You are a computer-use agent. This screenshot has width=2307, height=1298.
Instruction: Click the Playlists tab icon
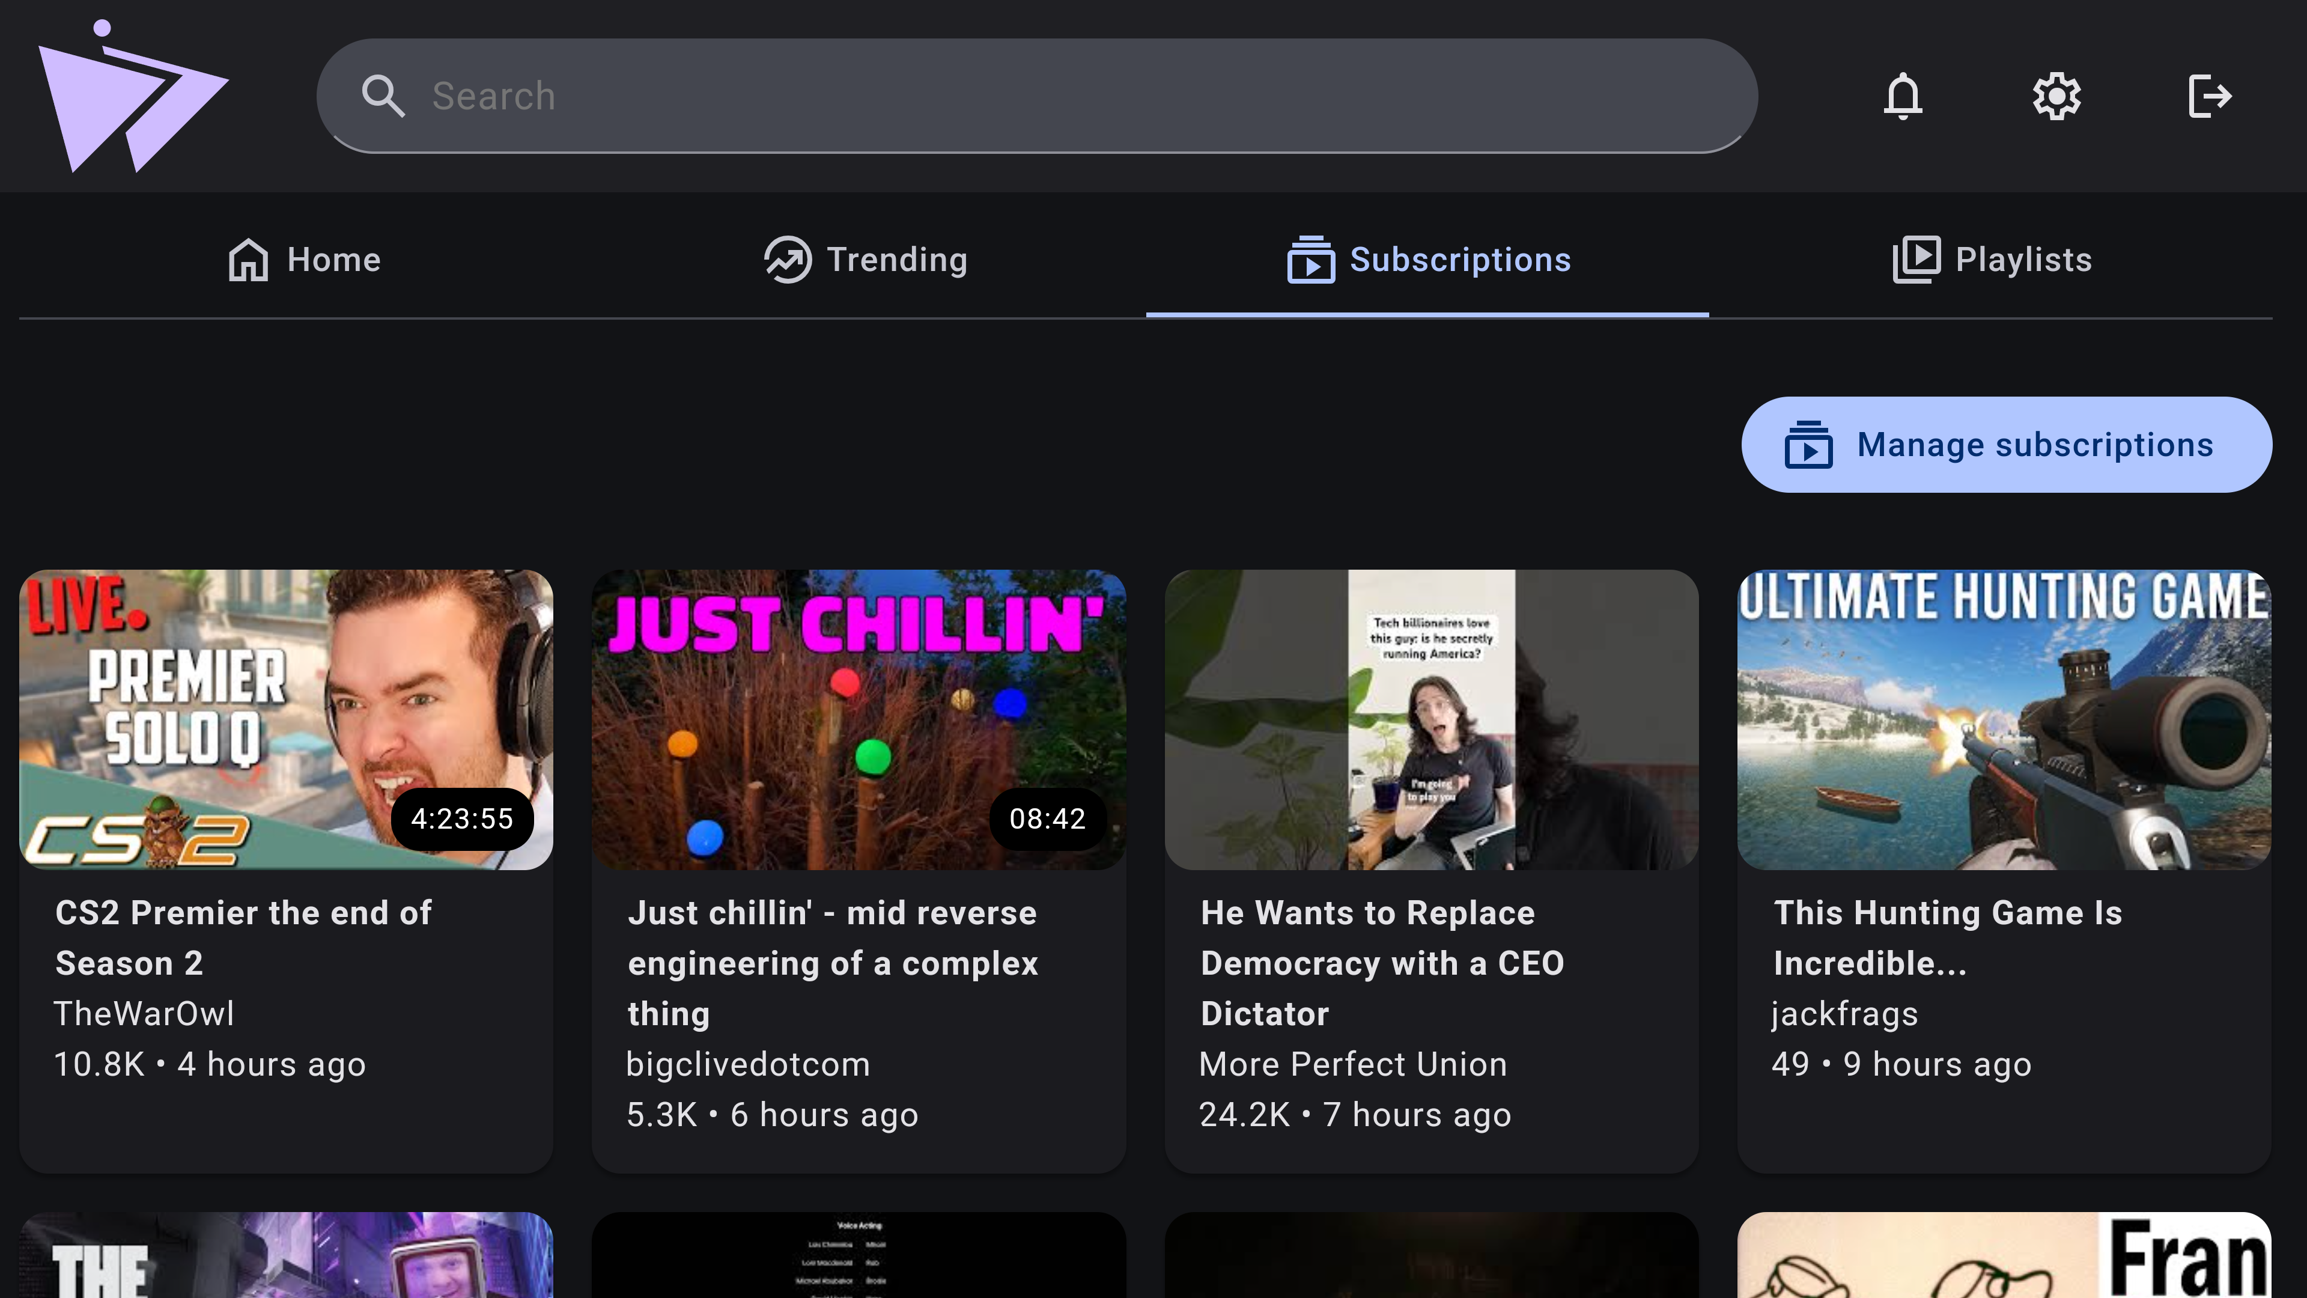coord(1916,260)
